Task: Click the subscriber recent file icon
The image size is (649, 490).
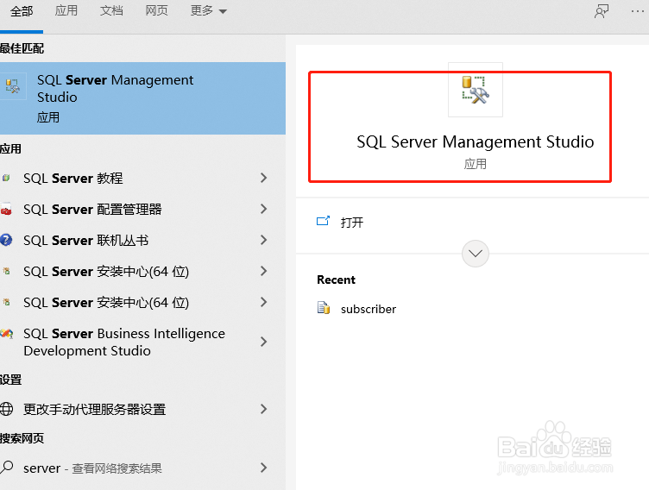Action: [x=324, y=309]
